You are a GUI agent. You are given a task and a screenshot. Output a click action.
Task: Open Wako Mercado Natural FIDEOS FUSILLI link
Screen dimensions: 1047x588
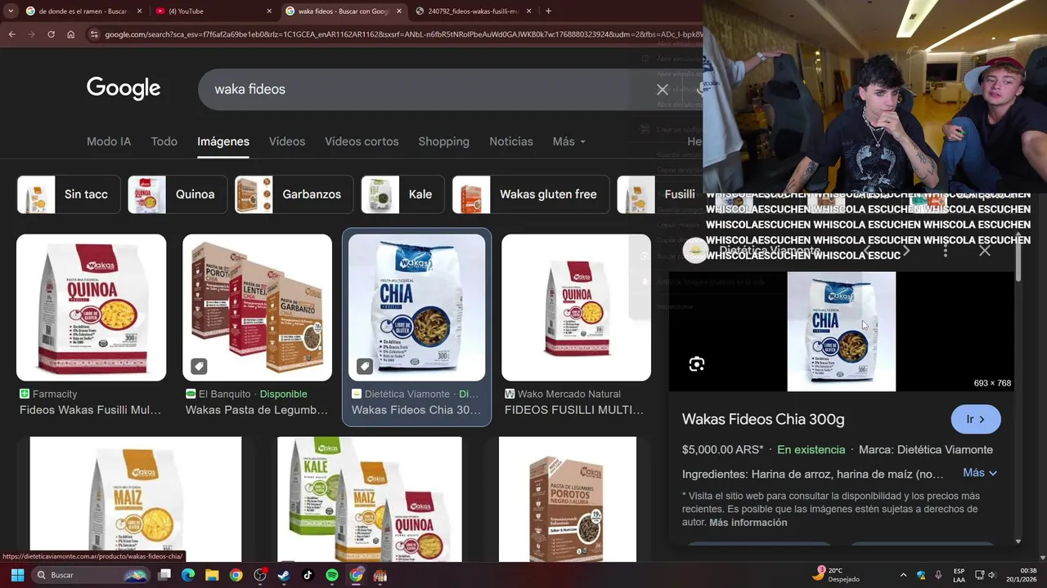575,410
